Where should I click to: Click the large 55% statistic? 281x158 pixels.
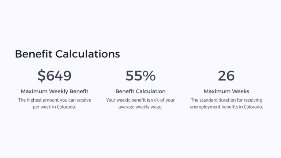pos(140,76)
